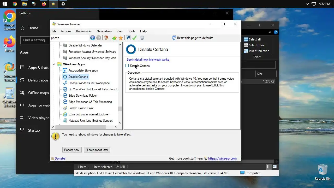This screenshot has width=334, height=188.
Task: Open the Navigation menu
Action: pos(104,31)
